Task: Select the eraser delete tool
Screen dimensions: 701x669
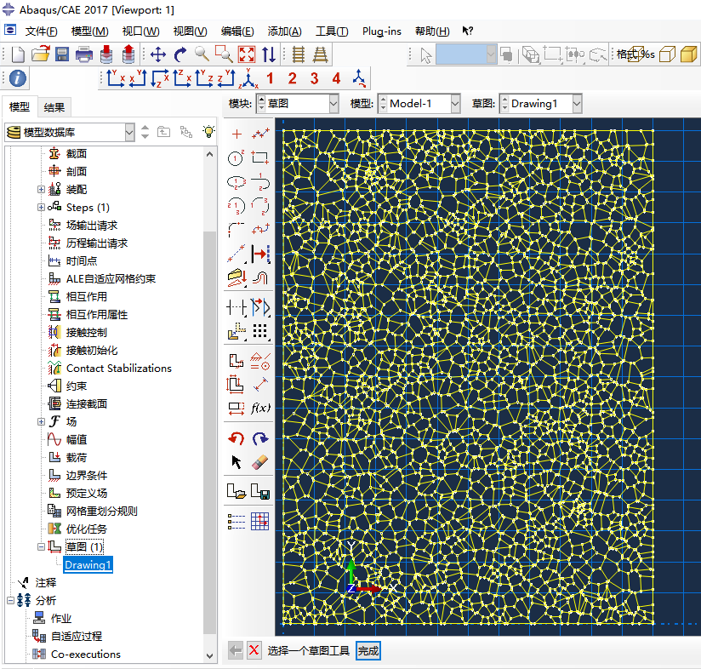Action: (x=260, y=461)
